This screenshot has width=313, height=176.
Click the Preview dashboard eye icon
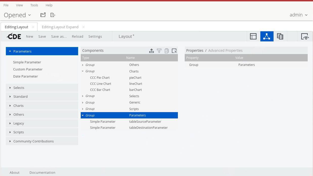click(x=305, y=36)
